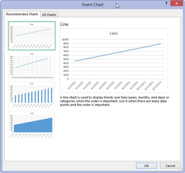185x173 pixels.
Task: Click the 5000 axis label in preview
Action: pos(65,59)
